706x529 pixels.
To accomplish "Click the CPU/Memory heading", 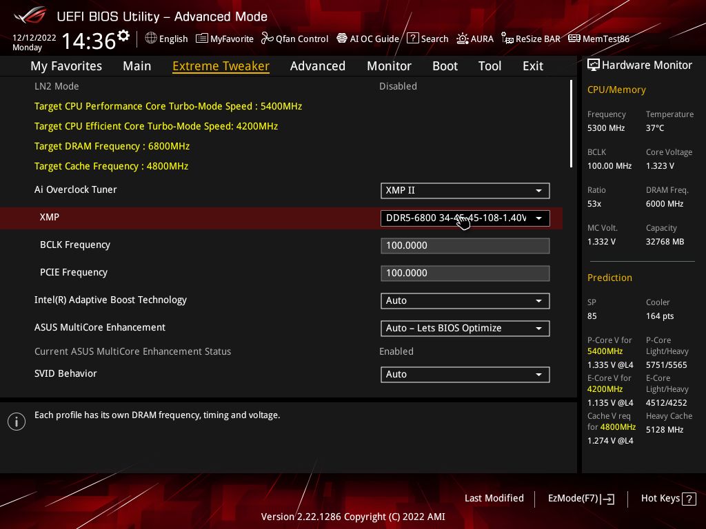I will 616,90.
